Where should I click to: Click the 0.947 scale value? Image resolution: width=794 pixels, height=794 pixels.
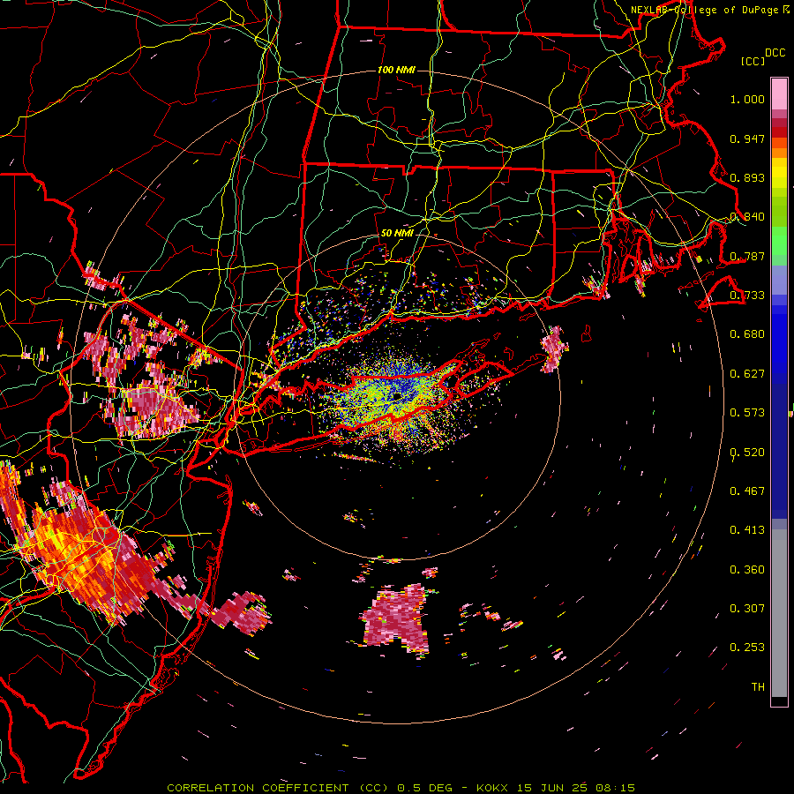click(747, 139)
